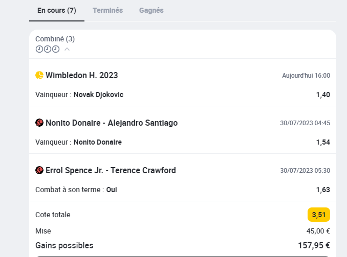Click the 1,63 odds for Combat à son terme
Screen dimensions: 347x257
(323, 190)
